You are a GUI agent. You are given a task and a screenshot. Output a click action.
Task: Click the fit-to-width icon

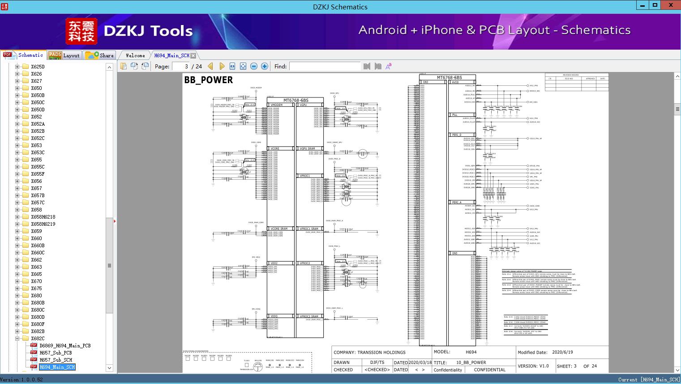coord(232,66)
